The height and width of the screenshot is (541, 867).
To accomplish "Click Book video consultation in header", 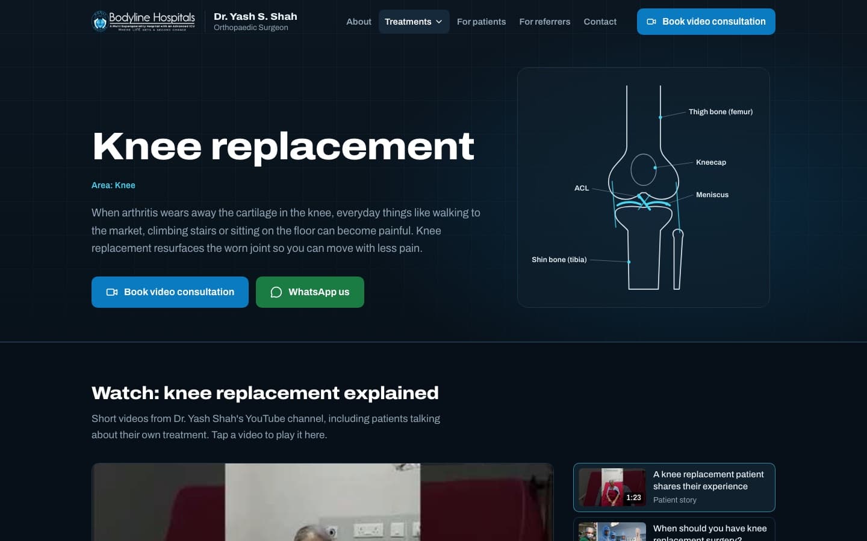I will click(706, 22).
